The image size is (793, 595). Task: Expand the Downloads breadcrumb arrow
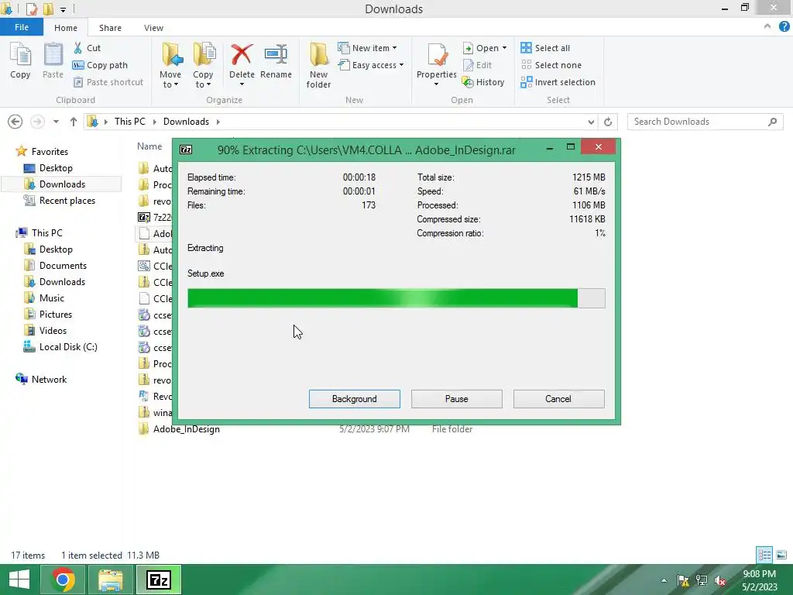(x=218, y=122)
